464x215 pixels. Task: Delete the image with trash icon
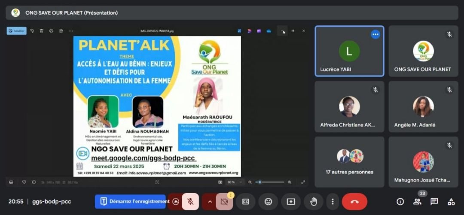click(x=42, y=31)
